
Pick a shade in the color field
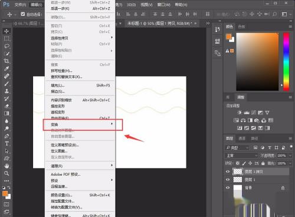pyautogui.click(x=257, y=62)
